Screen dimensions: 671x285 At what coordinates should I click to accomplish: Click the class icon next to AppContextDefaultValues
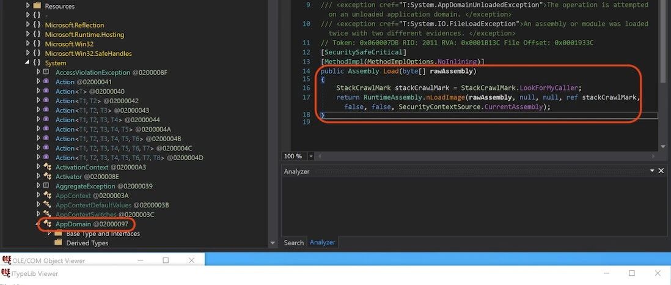(48, 204)
